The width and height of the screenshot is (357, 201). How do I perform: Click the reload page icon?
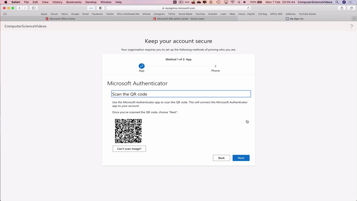[x=248, y=8]
